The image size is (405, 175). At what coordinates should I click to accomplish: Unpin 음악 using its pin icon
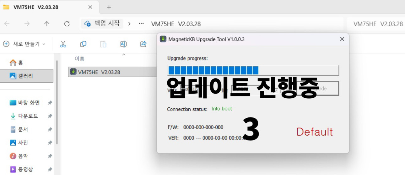pyautogui.click(x=50, y=156)
